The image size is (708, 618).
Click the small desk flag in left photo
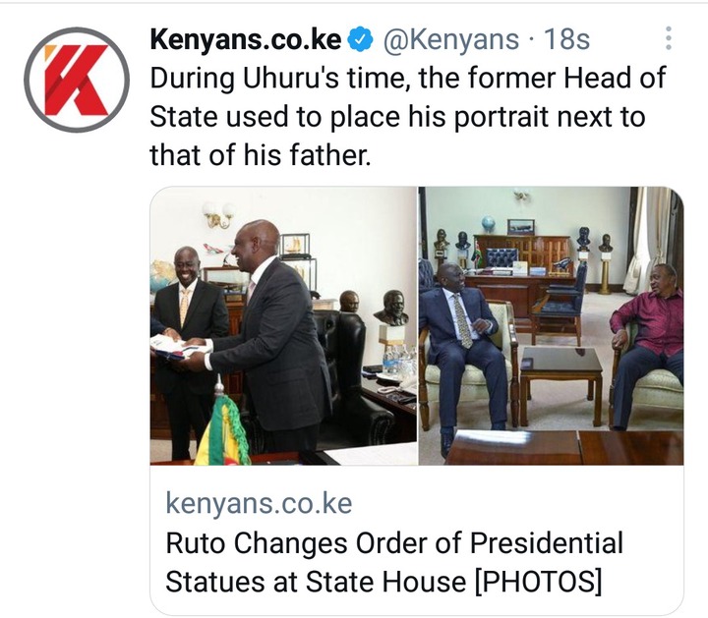click(x=222, y=428)
